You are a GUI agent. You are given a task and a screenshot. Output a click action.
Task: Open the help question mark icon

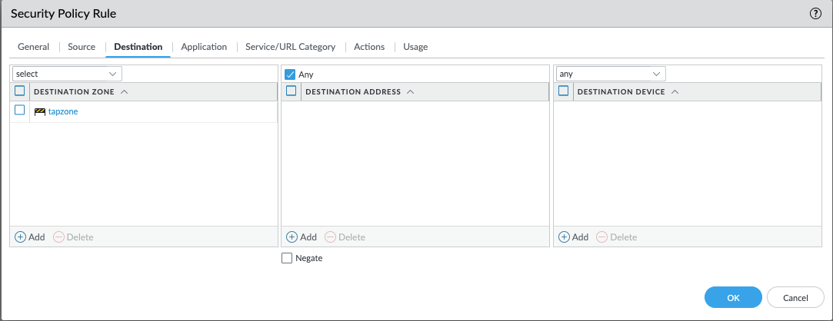coord(816,14)
